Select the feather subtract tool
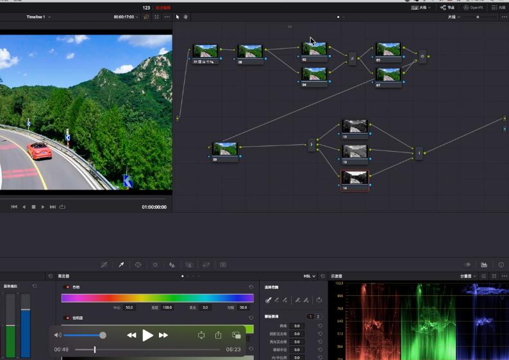This screenshot has width=509, height=360. click(297, 300)
